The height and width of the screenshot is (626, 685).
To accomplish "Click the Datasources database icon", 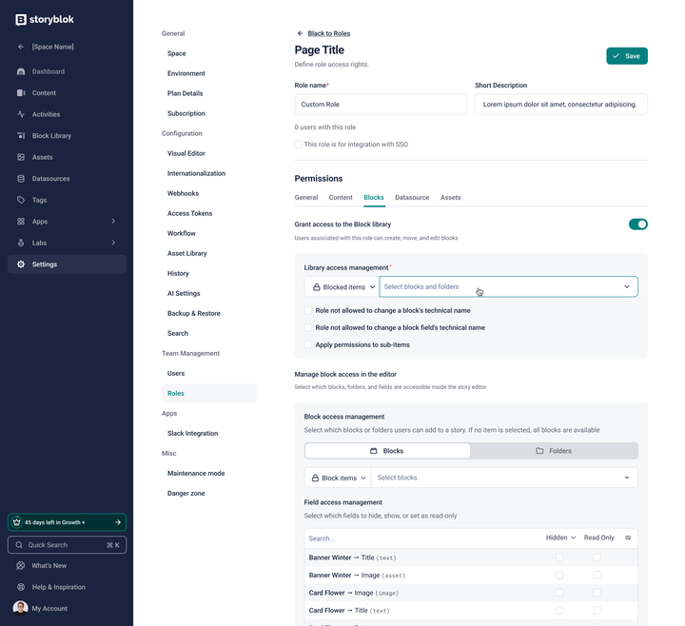I will point(21,179).
